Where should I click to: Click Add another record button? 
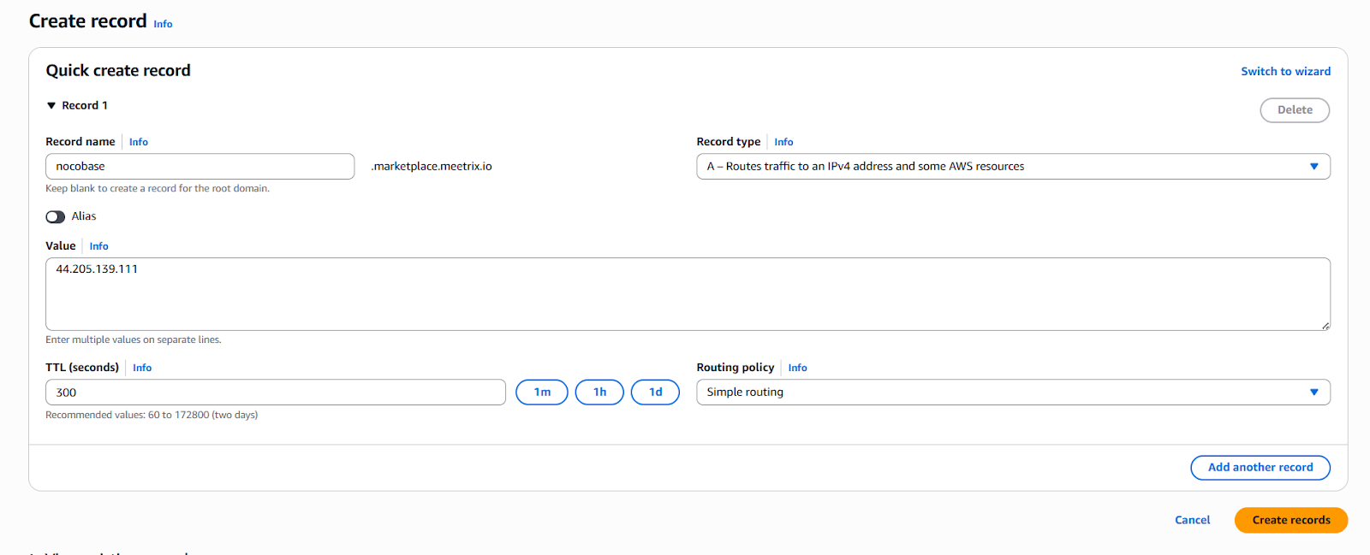point(1260,468)
